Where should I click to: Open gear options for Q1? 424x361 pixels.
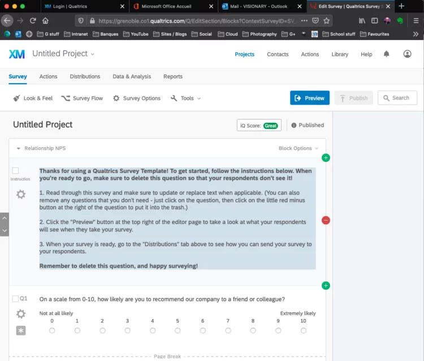(21, 314)
